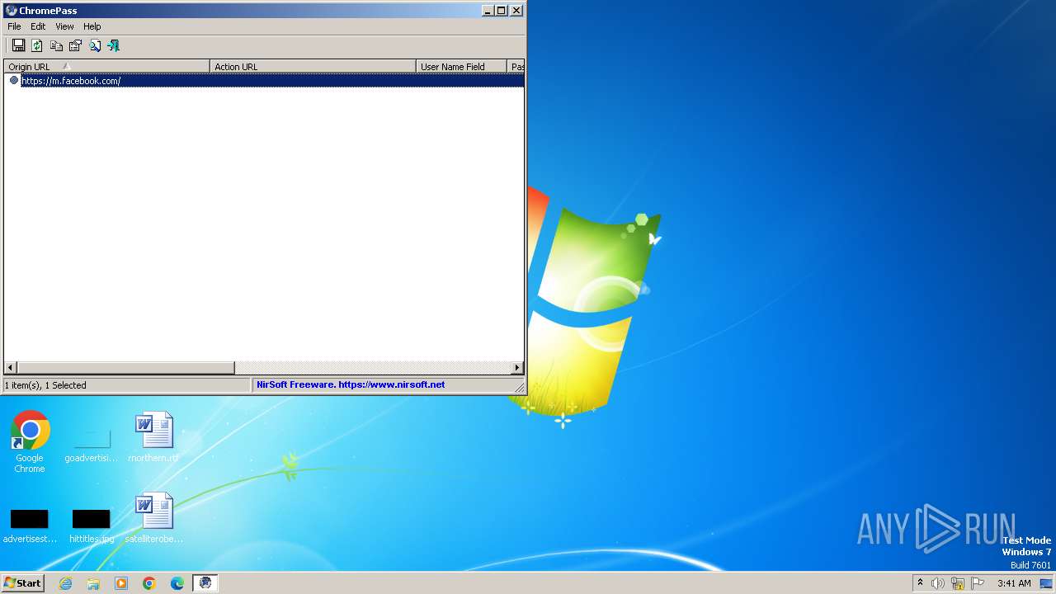
Task: Click the '1 item(s), 1 Selected' status text
Action: pyautogui.click(x=45, y=385)
